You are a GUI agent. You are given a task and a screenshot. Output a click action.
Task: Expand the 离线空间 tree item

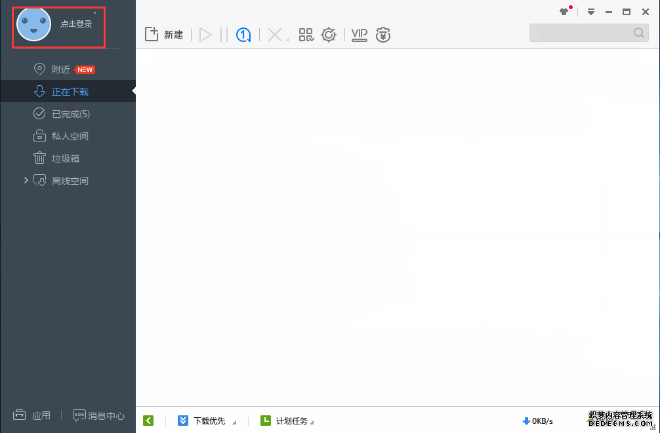[26, 180]
